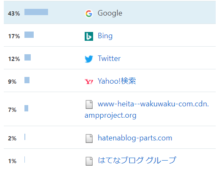Click the 17% bar for Bing

(29, 34)
